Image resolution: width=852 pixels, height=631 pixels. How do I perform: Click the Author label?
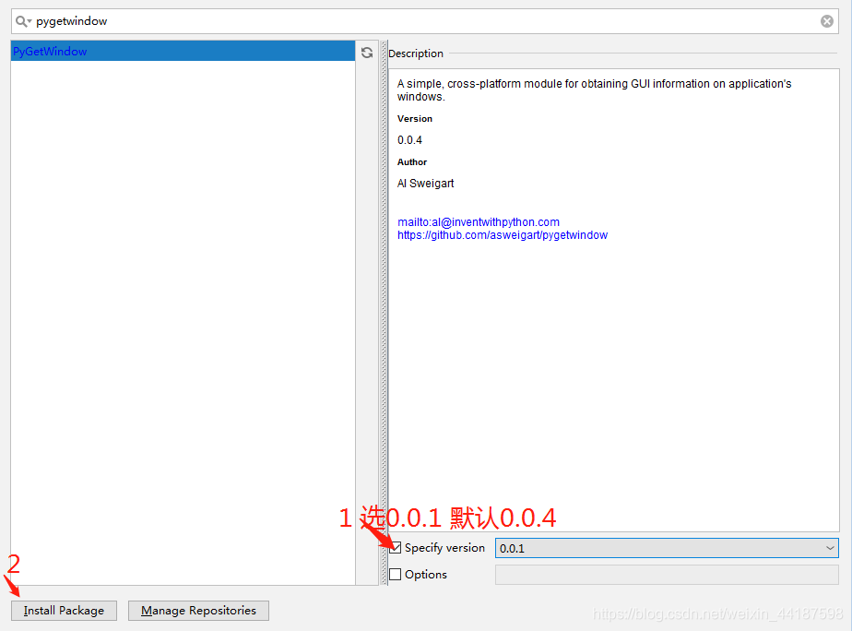pyautogui.click(x=412, y=162)
